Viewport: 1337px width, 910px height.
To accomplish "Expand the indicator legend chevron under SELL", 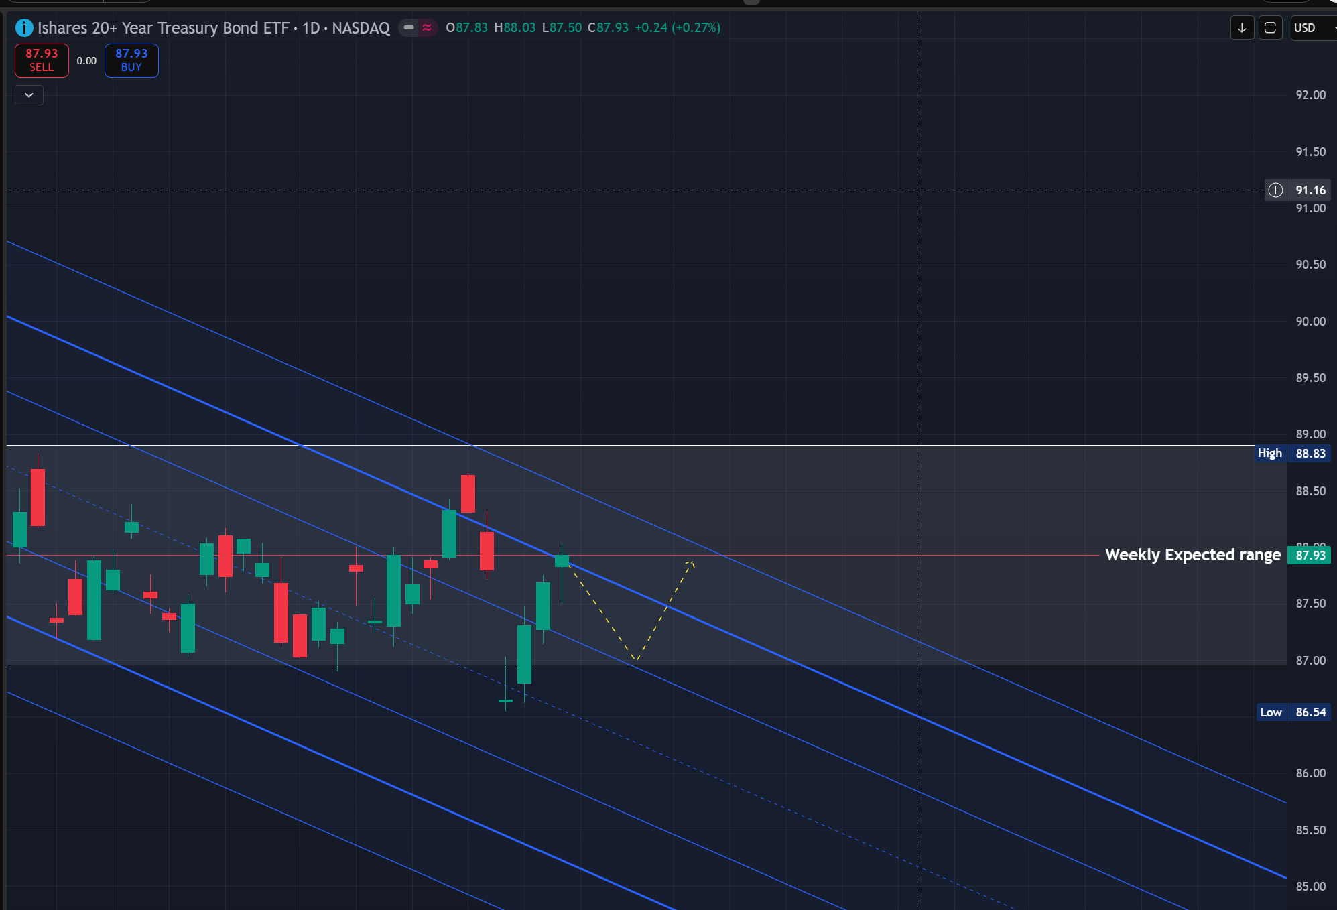I will coord(29,95).
